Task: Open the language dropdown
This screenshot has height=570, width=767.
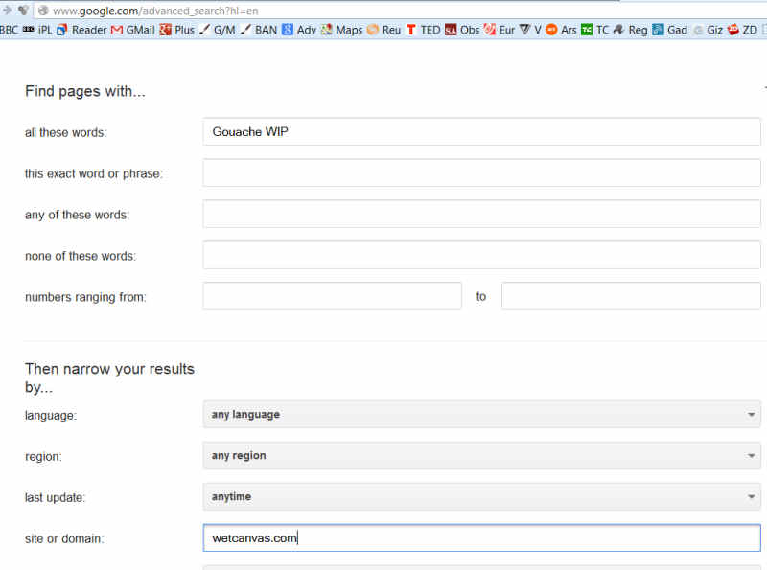Action: coord(482,415)
